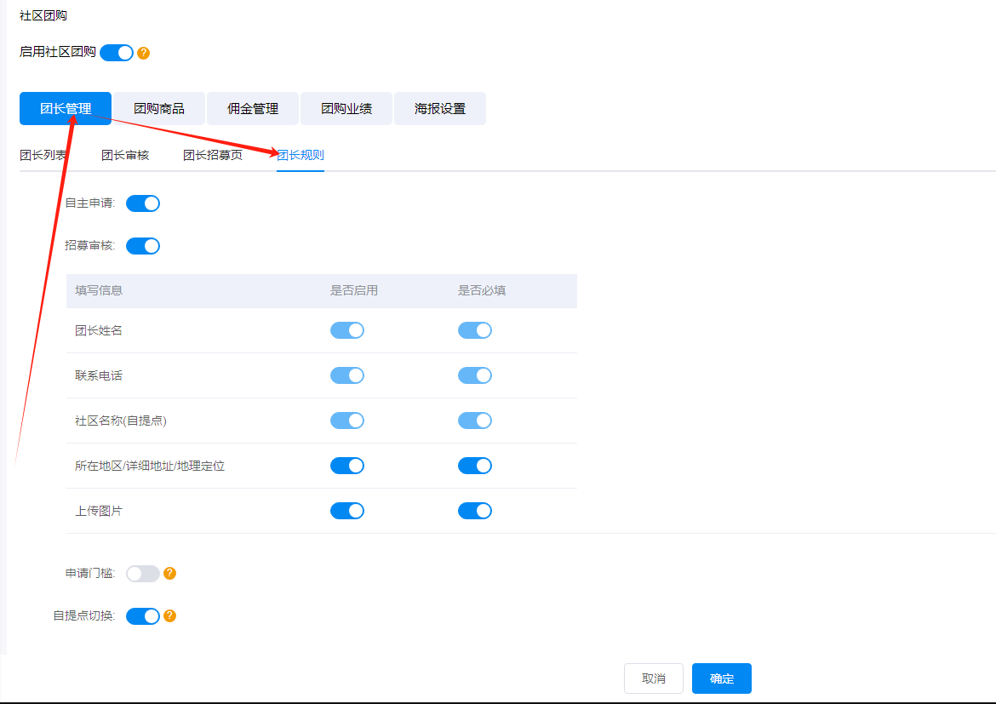Screen dimensions: 996x704
Task: Toggle the 自提点切换 switch
Action: [143, 616]
